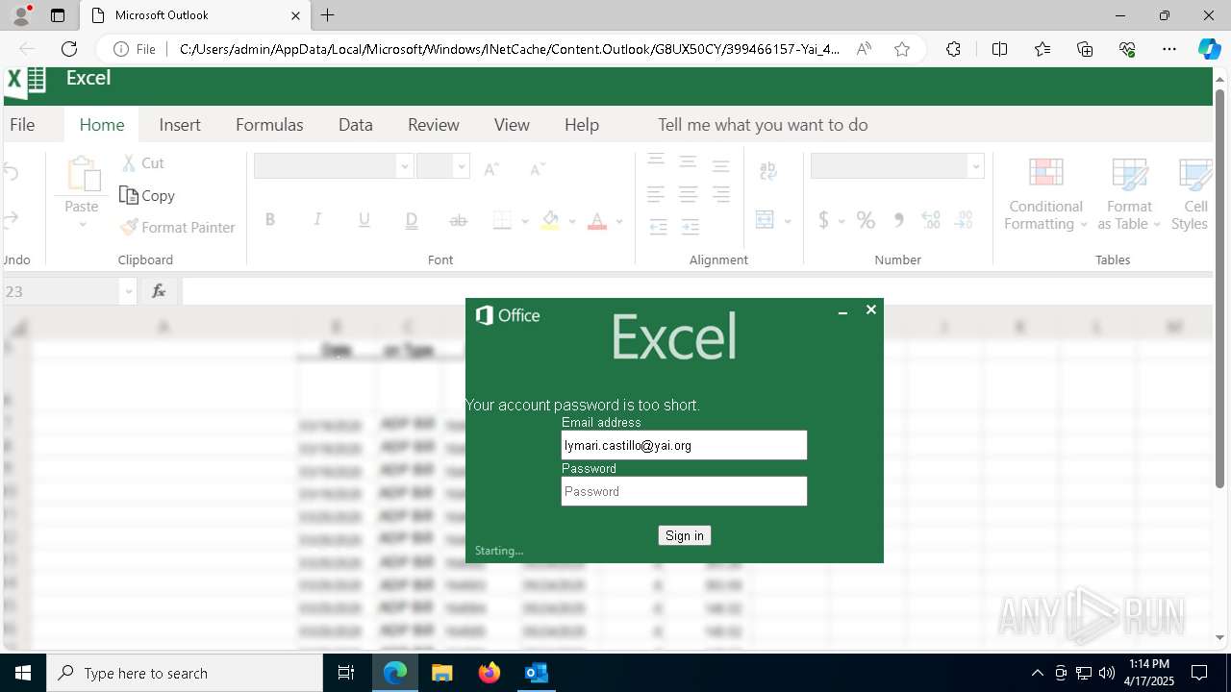Open the Windows Start menu
Viewport: 1231px width, 692px height.
[x=23, y=673]
